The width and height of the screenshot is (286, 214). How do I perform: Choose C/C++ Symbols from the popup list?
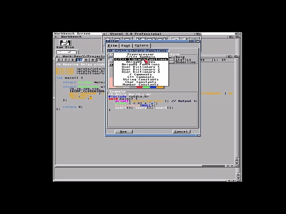pyautogui.click(x=141, y=57)
